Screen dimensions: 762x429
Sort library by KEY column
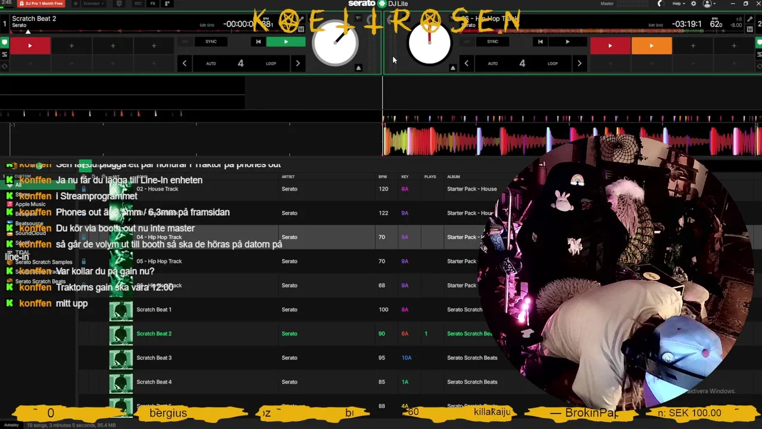pyautogui.click(x=405, y=177)
